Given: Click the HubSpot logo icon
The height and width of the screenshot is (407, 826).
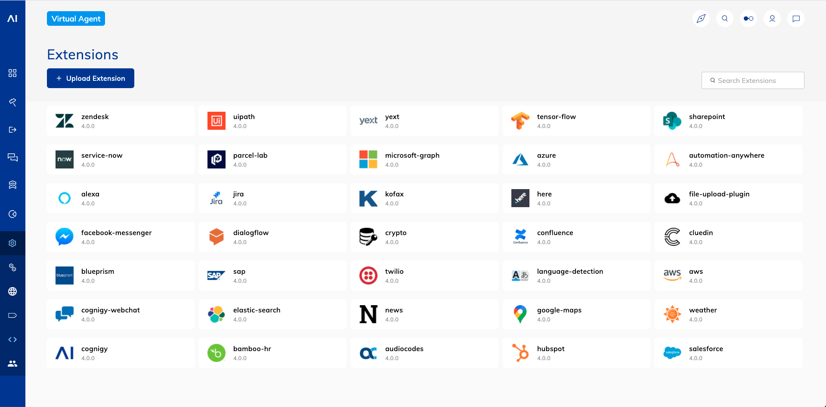Looking at the screenshot, I should click(x=520, y=353).
